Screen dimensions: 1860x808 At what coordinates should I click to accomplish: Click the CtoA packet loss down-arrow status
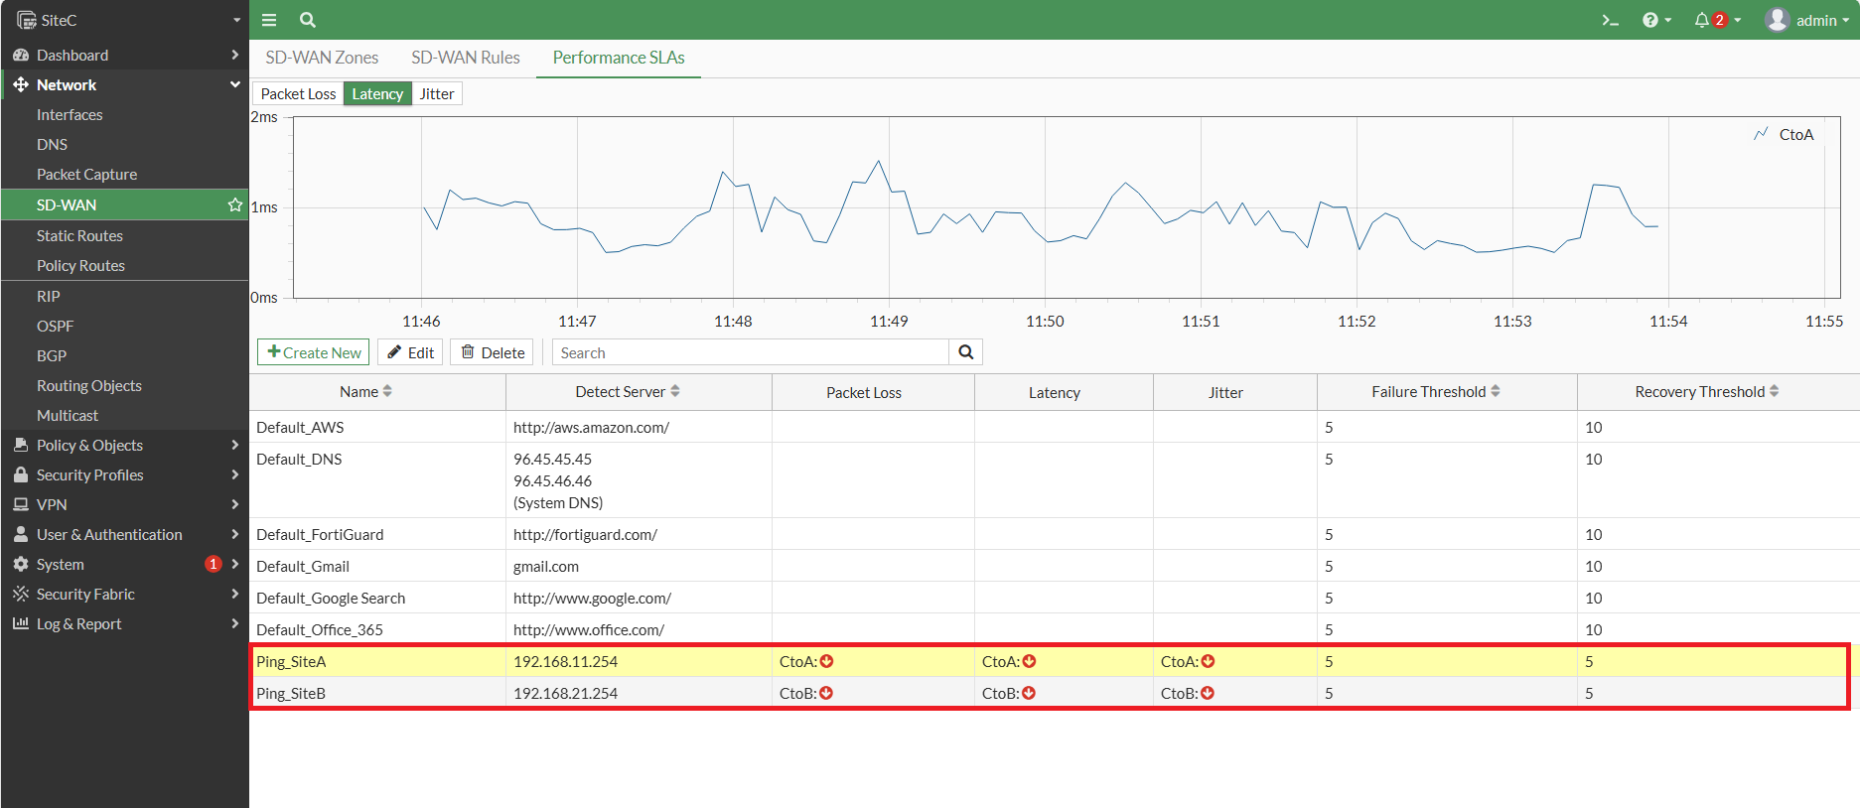826,661
